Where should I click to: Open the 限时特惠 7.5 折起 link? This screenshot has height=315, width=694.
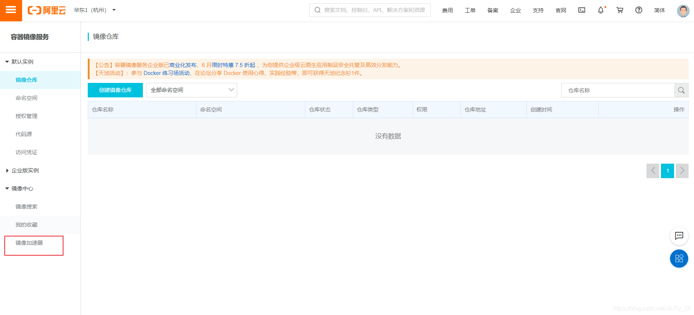pos(234,65)
